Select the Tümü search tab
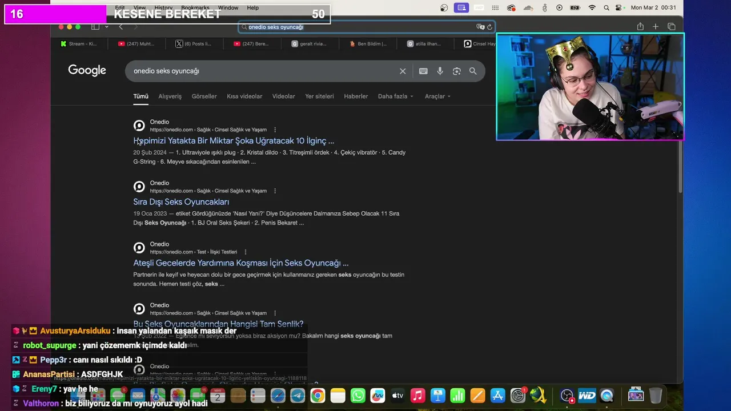Image resolution: width=731 pixels, height=411 pixels. click(140, 96)
